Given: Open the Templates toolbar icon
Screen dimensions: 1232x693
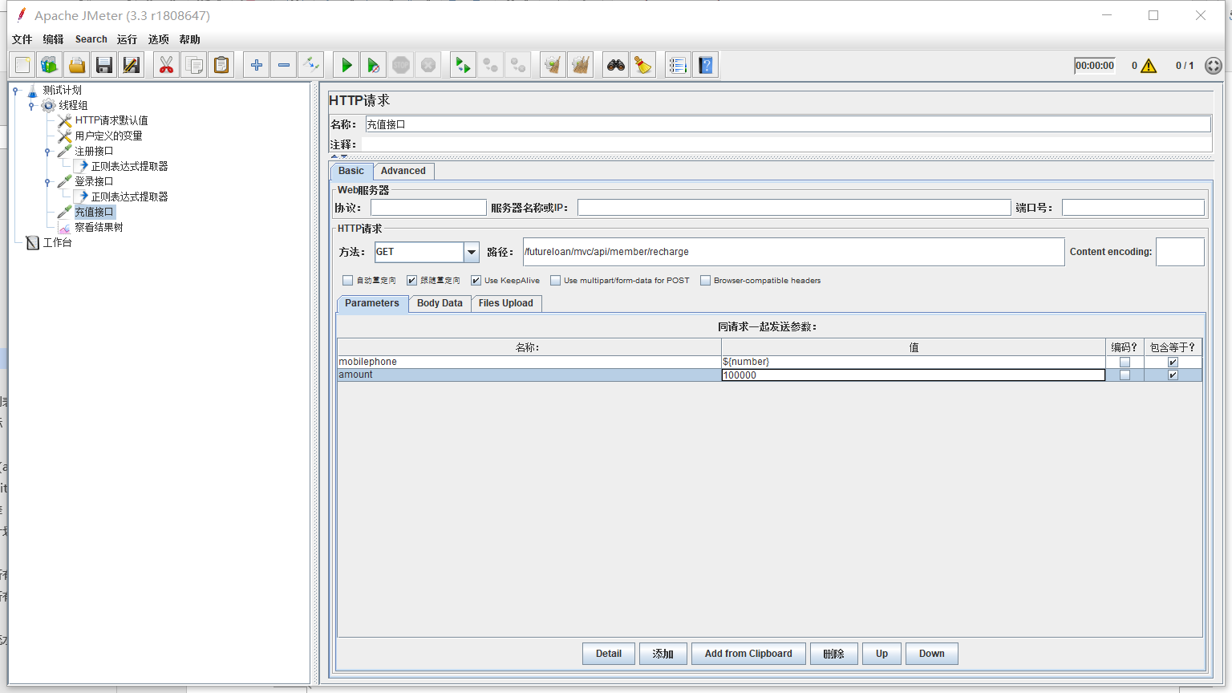Looking at the screenshot, I should point(50,65).
